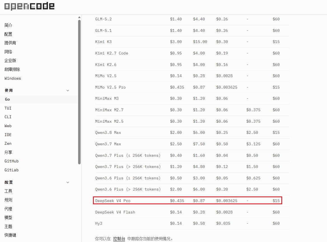The height and width of the screenshot is (242, 327).
Task: Open the 配置 page at sidebar top
Action: pos(8,34)
